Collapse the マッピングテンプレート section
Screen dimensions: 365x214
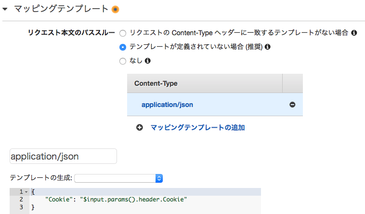[x=5, y=9]
